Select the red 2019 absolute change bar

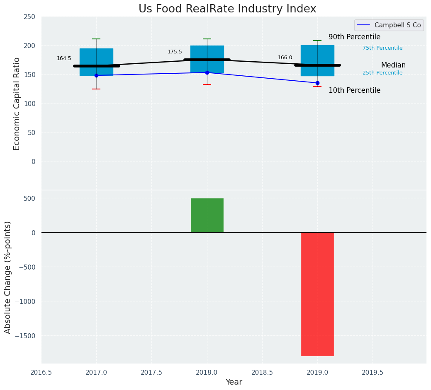(317, 294)
